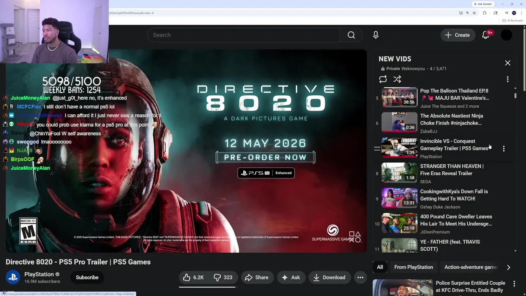Viewport: 526px width, 296px height.
Task: Select the From PlayStation chip
Action: point(413,267)
